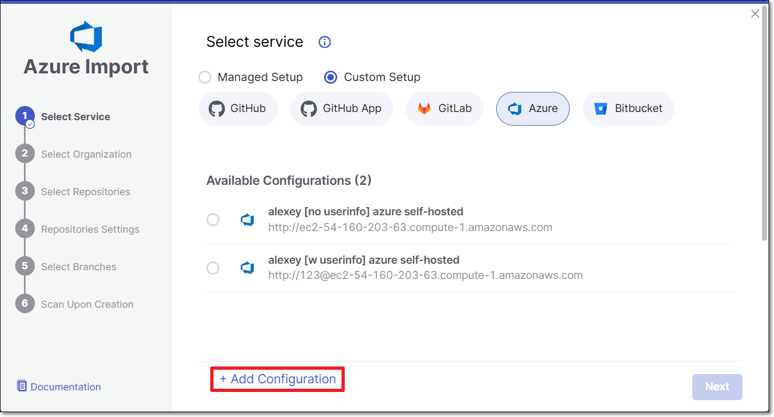Choose the alexey [no userinfo] configuration radio
Screen dimensions: 774x417
[x=213, y=220]
